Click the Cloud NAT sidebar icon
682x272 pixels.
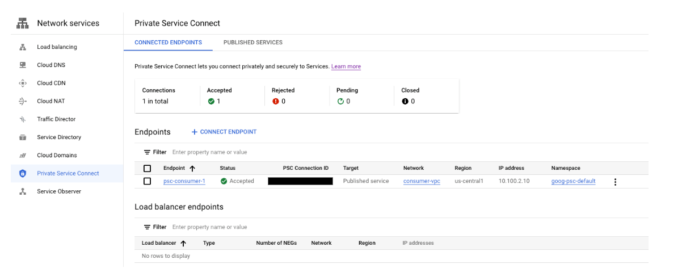pyautogui.click(x=23, y=101)
